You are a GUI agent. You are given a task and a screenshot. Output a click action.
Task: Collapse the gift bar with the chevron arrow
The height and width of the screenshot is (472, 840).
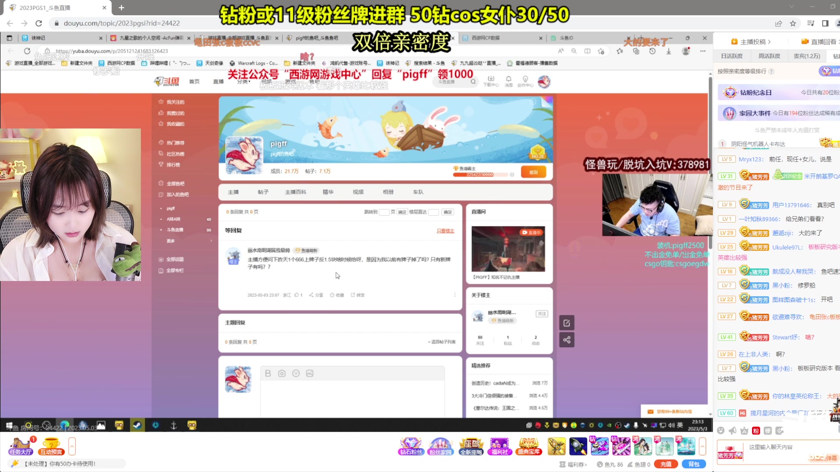pos(703,446)
